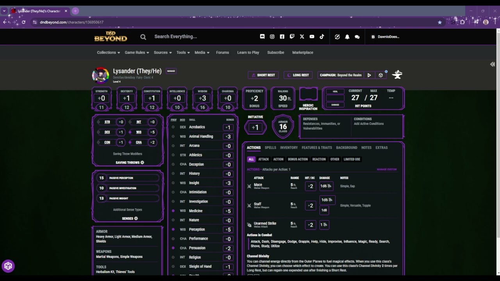Click the Unarmed Strike fist icon
Viewport: 500px width, 281px height.
(249, 225)
